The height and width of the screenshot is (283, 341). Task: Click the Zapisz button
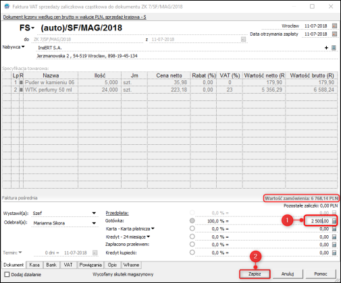255,274
